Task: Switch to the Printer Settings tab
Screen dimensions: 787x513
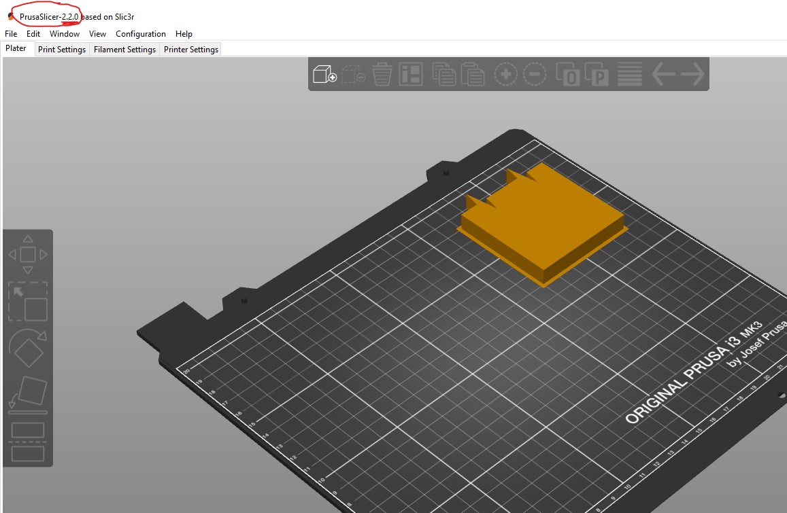Action: (190, 49)
